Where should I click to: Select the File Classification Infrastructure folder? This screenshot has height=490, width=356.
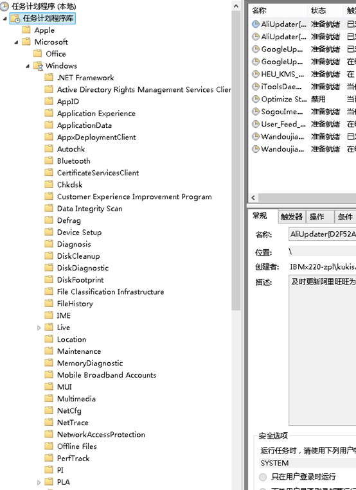pyautogui.click(x=111, y=292)
